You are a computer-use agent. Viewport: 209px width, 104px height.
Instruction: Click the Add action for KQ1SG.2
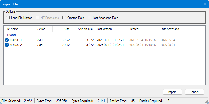coord(40,45)
